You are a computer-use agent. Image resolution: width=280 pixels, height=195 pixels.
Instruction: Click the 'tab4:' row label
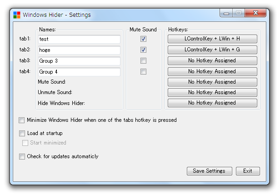pyautogui.click(x=25, y=71)
